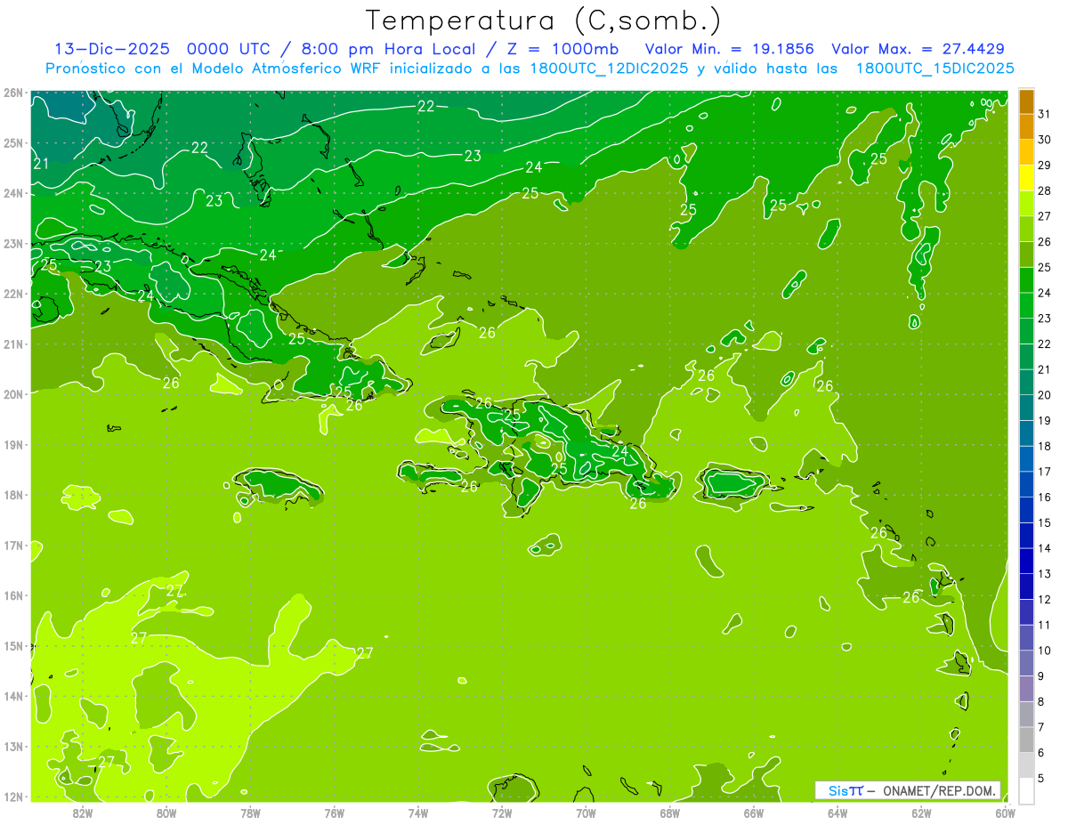Click the brown swatch above 31 on color scale
The image size is (1068, 825).
click(x=1026, y=101)
